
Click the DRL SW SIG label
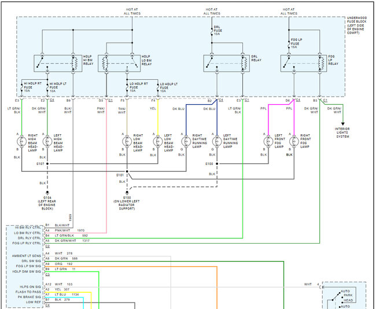[x=31, y=261]
